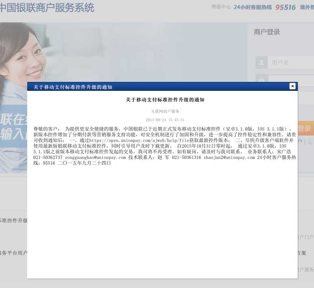Click the password field below the username

pyautogui.click(x=291, y=80)
